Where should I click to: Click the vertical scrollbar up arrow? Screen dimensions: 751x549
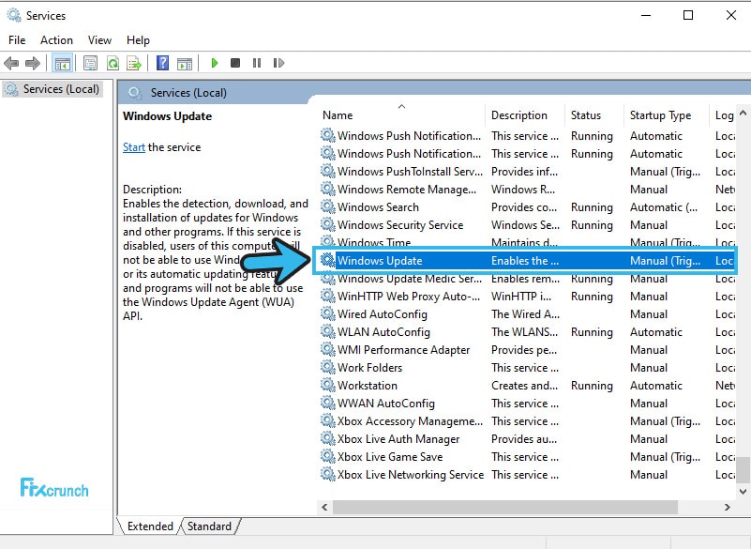(x=743, y=114)
